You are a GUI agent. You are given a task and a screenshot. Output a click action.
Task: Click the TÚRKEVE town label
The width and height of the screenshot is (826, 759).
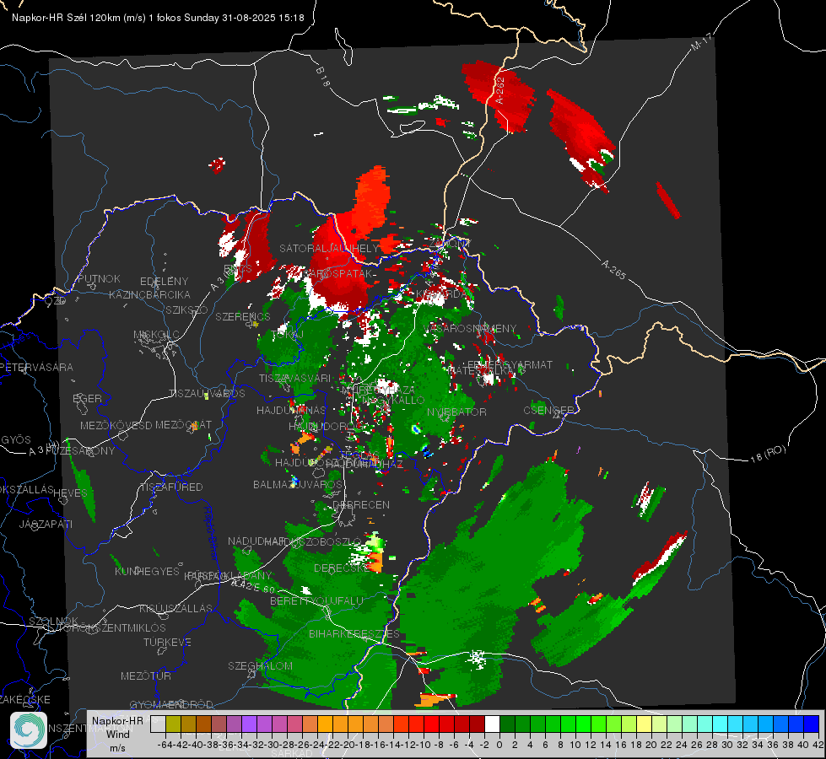167,642
